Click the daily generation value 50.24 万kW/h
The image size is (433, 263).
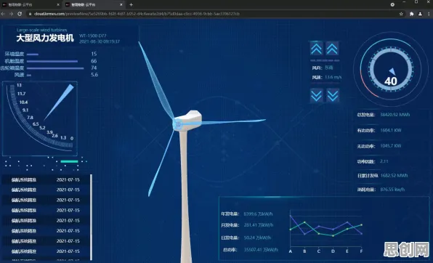[257, 238]
